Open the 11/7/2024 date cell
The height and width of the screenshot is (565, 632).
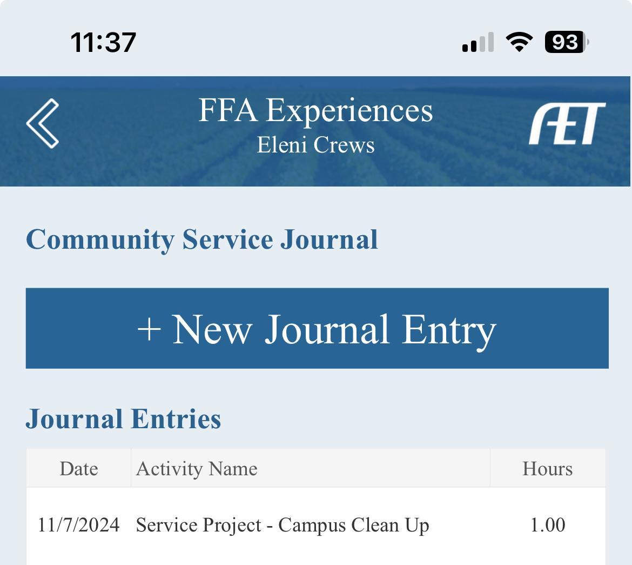point(79,525)
